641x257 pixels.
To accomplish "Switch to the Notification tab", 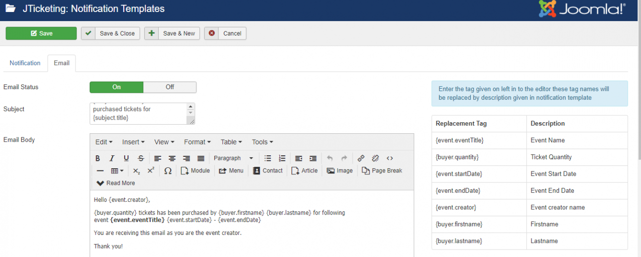I will 25,63.
